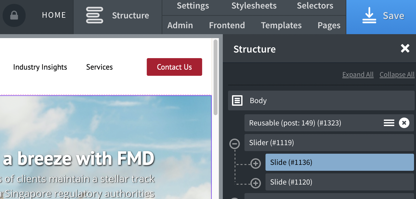Click the Contact Us button in the preview
This screenshot has width=416, height=199.
(174, 67)
